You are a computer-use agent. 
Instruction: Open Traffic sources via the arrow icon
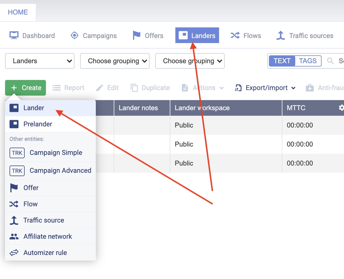[281, 36]
